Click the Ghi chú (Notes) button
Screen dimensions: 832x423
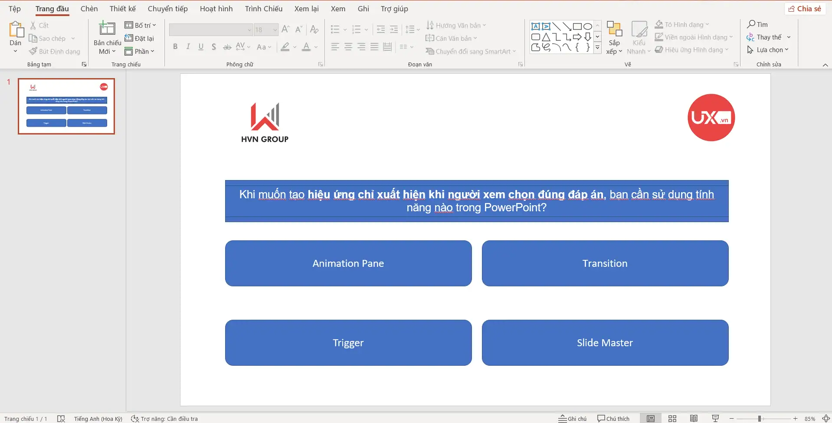tap(573, 419)
